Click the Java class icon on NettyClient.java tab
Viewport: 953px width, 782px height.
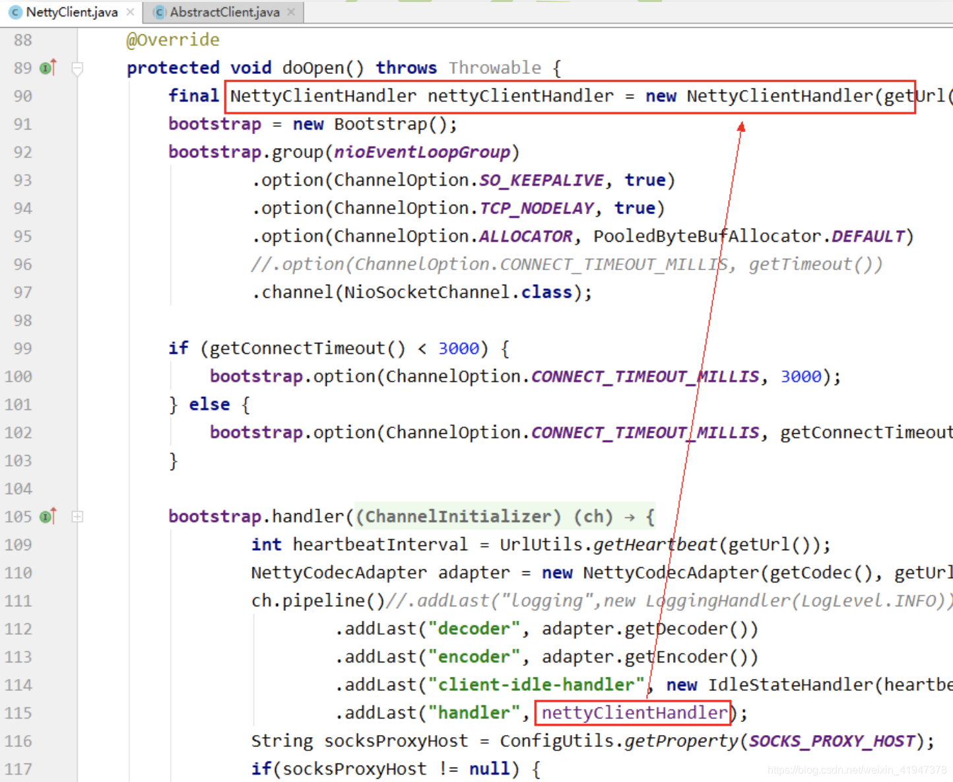[15, 13]
